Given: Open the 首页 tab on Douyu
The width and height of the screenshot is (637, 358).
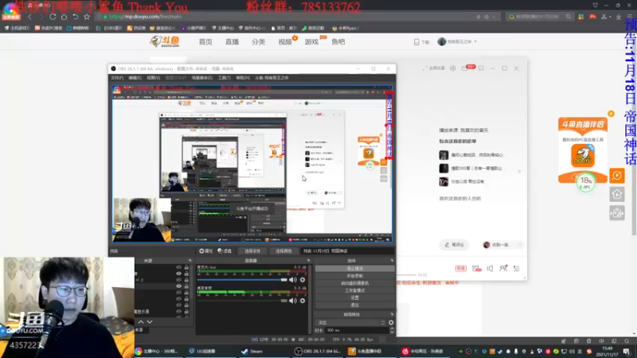Looking at the screenshot, I should [x=205, y=42].
